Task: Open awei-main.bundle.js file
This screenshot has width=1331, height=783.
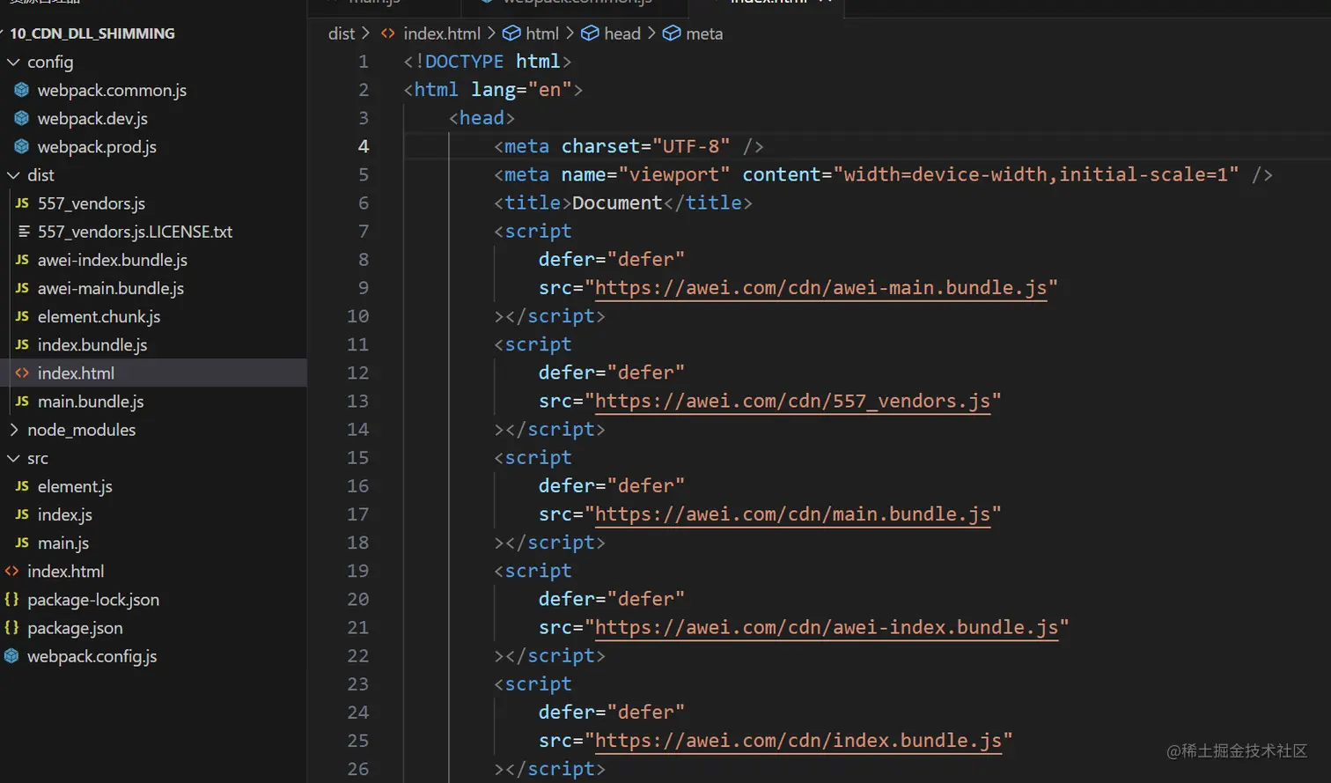Action: pyautogui.click(x=111, y=288)
